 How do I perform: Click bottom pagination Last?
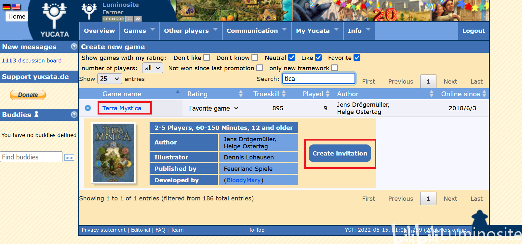tap(477, 198)
